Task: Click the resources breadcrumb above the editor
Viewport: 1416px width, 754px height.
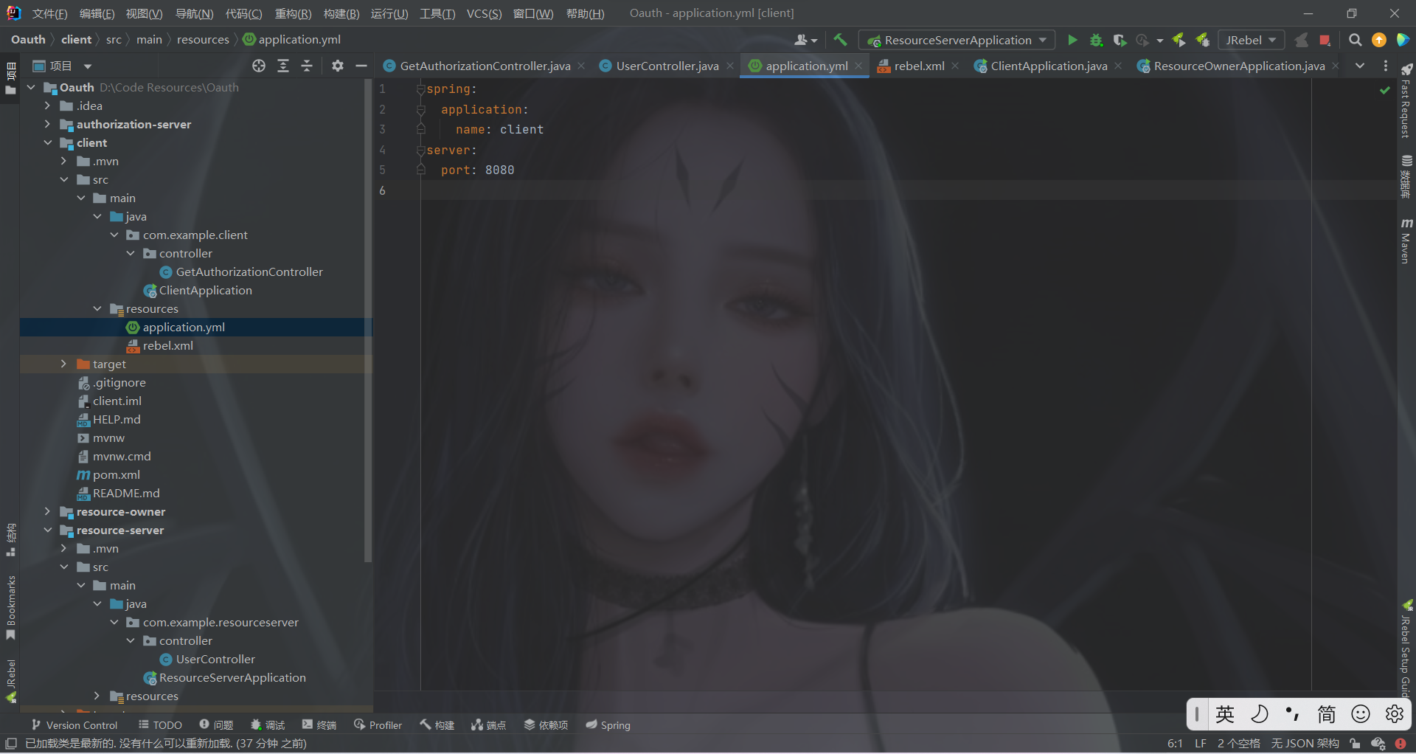Action: [x=204, y=39]
